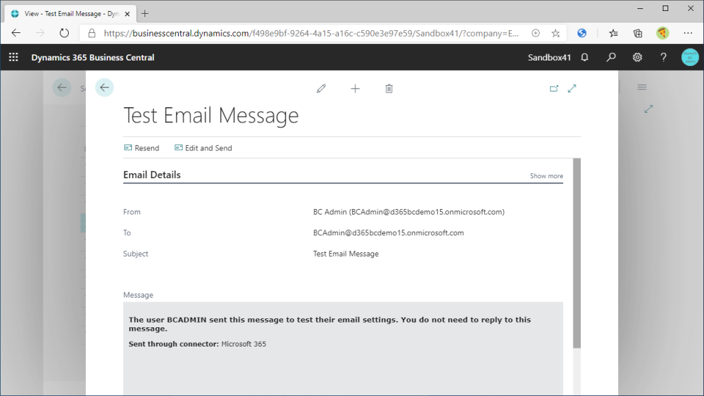The image size is (704, 396).
Task: Create new record with plus icon
Action: tap(355, 89)
